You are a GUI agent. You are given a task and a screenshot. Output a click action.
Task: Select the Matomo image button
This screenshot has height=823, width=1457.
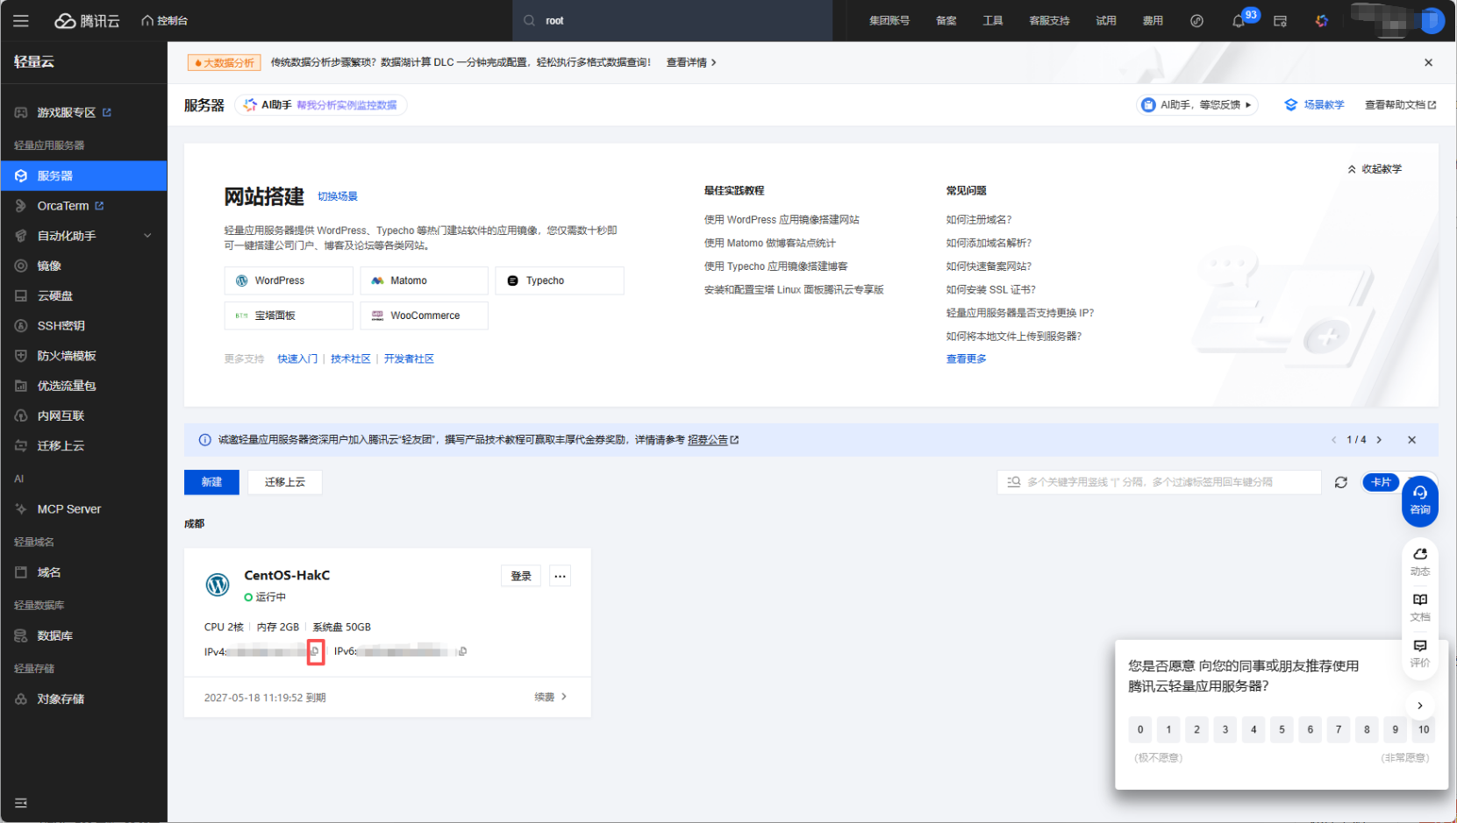(424, 280)
